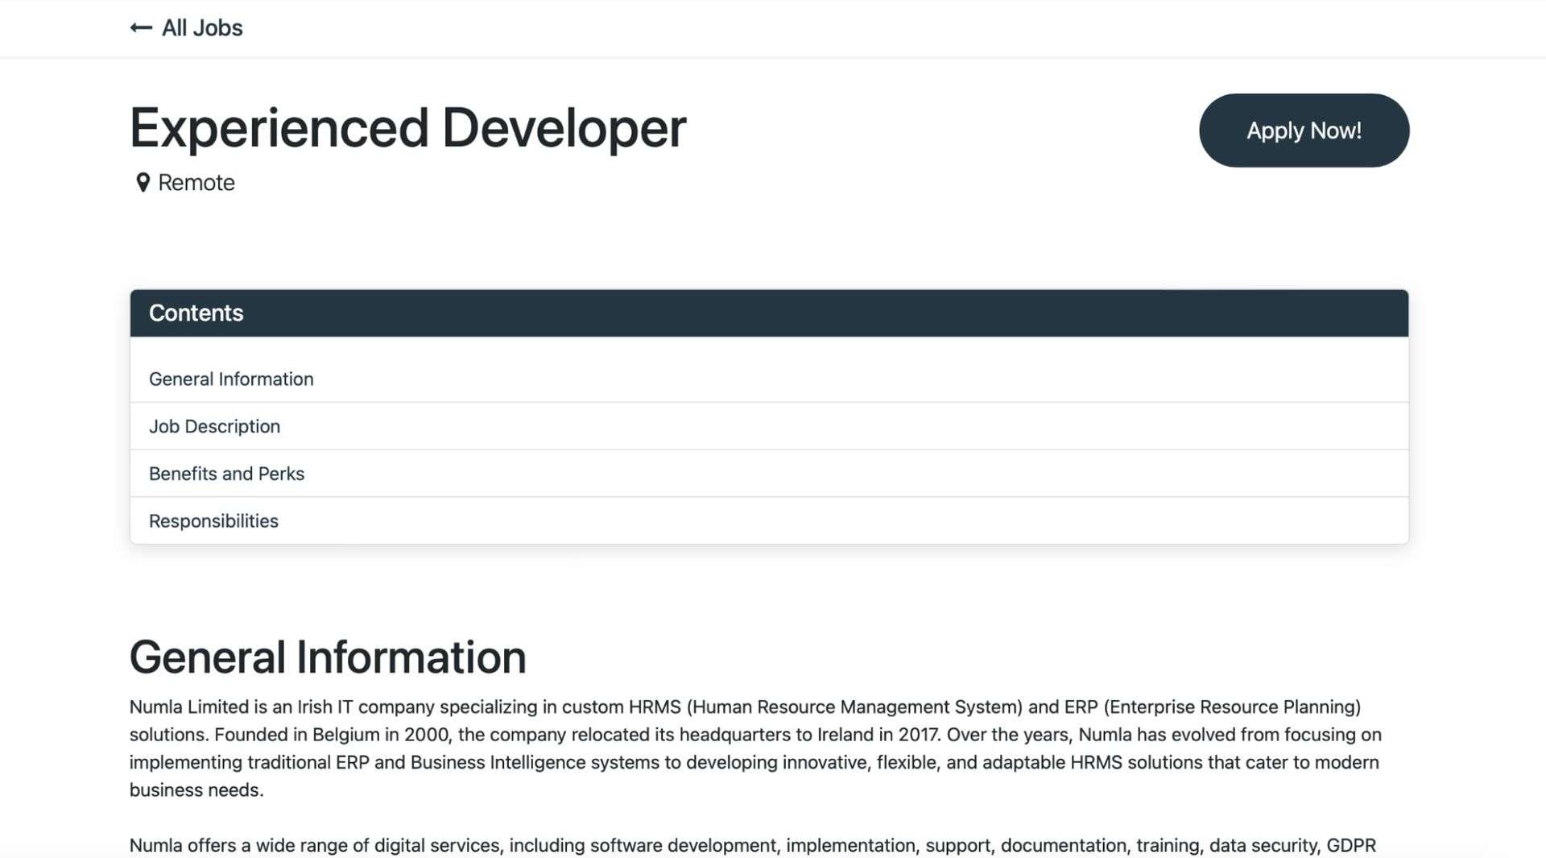Viewport: 1546px width, 858px height.
Task: Click the paragraph starting 'Numla offers a wide range'
Action: [x=753, y=846]
